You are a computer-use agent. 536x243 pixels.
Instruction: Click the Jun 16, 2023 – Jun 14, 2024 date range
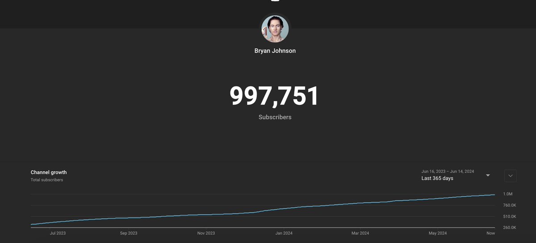point(448,171)
